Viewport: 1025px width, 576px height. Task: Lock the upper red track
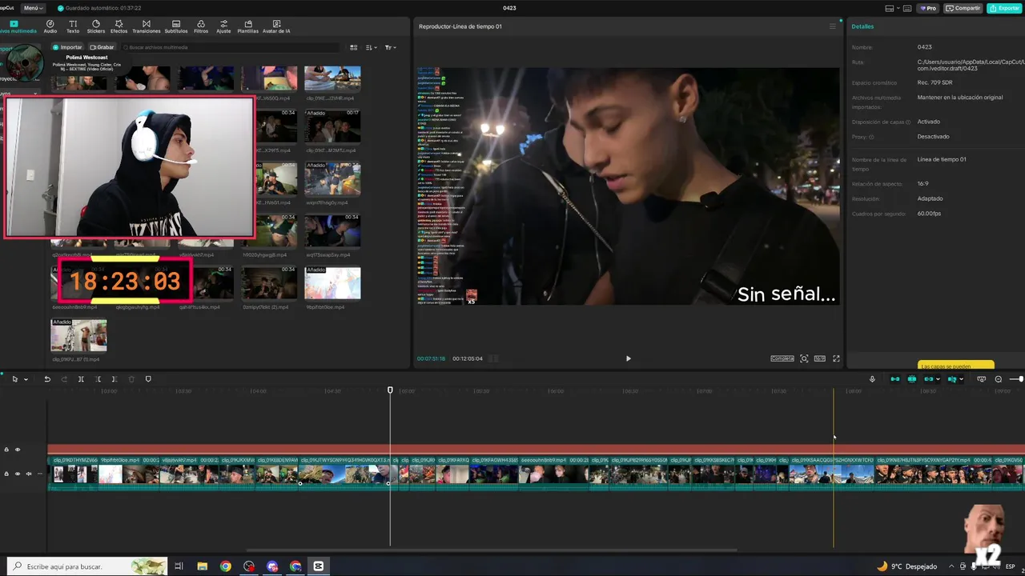(6, 450)
